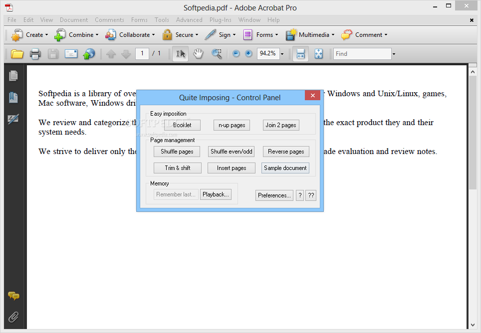Click the single question mark button
Image resolution: width=481 pixels, height=333 pixels.
tap(300, 195)
